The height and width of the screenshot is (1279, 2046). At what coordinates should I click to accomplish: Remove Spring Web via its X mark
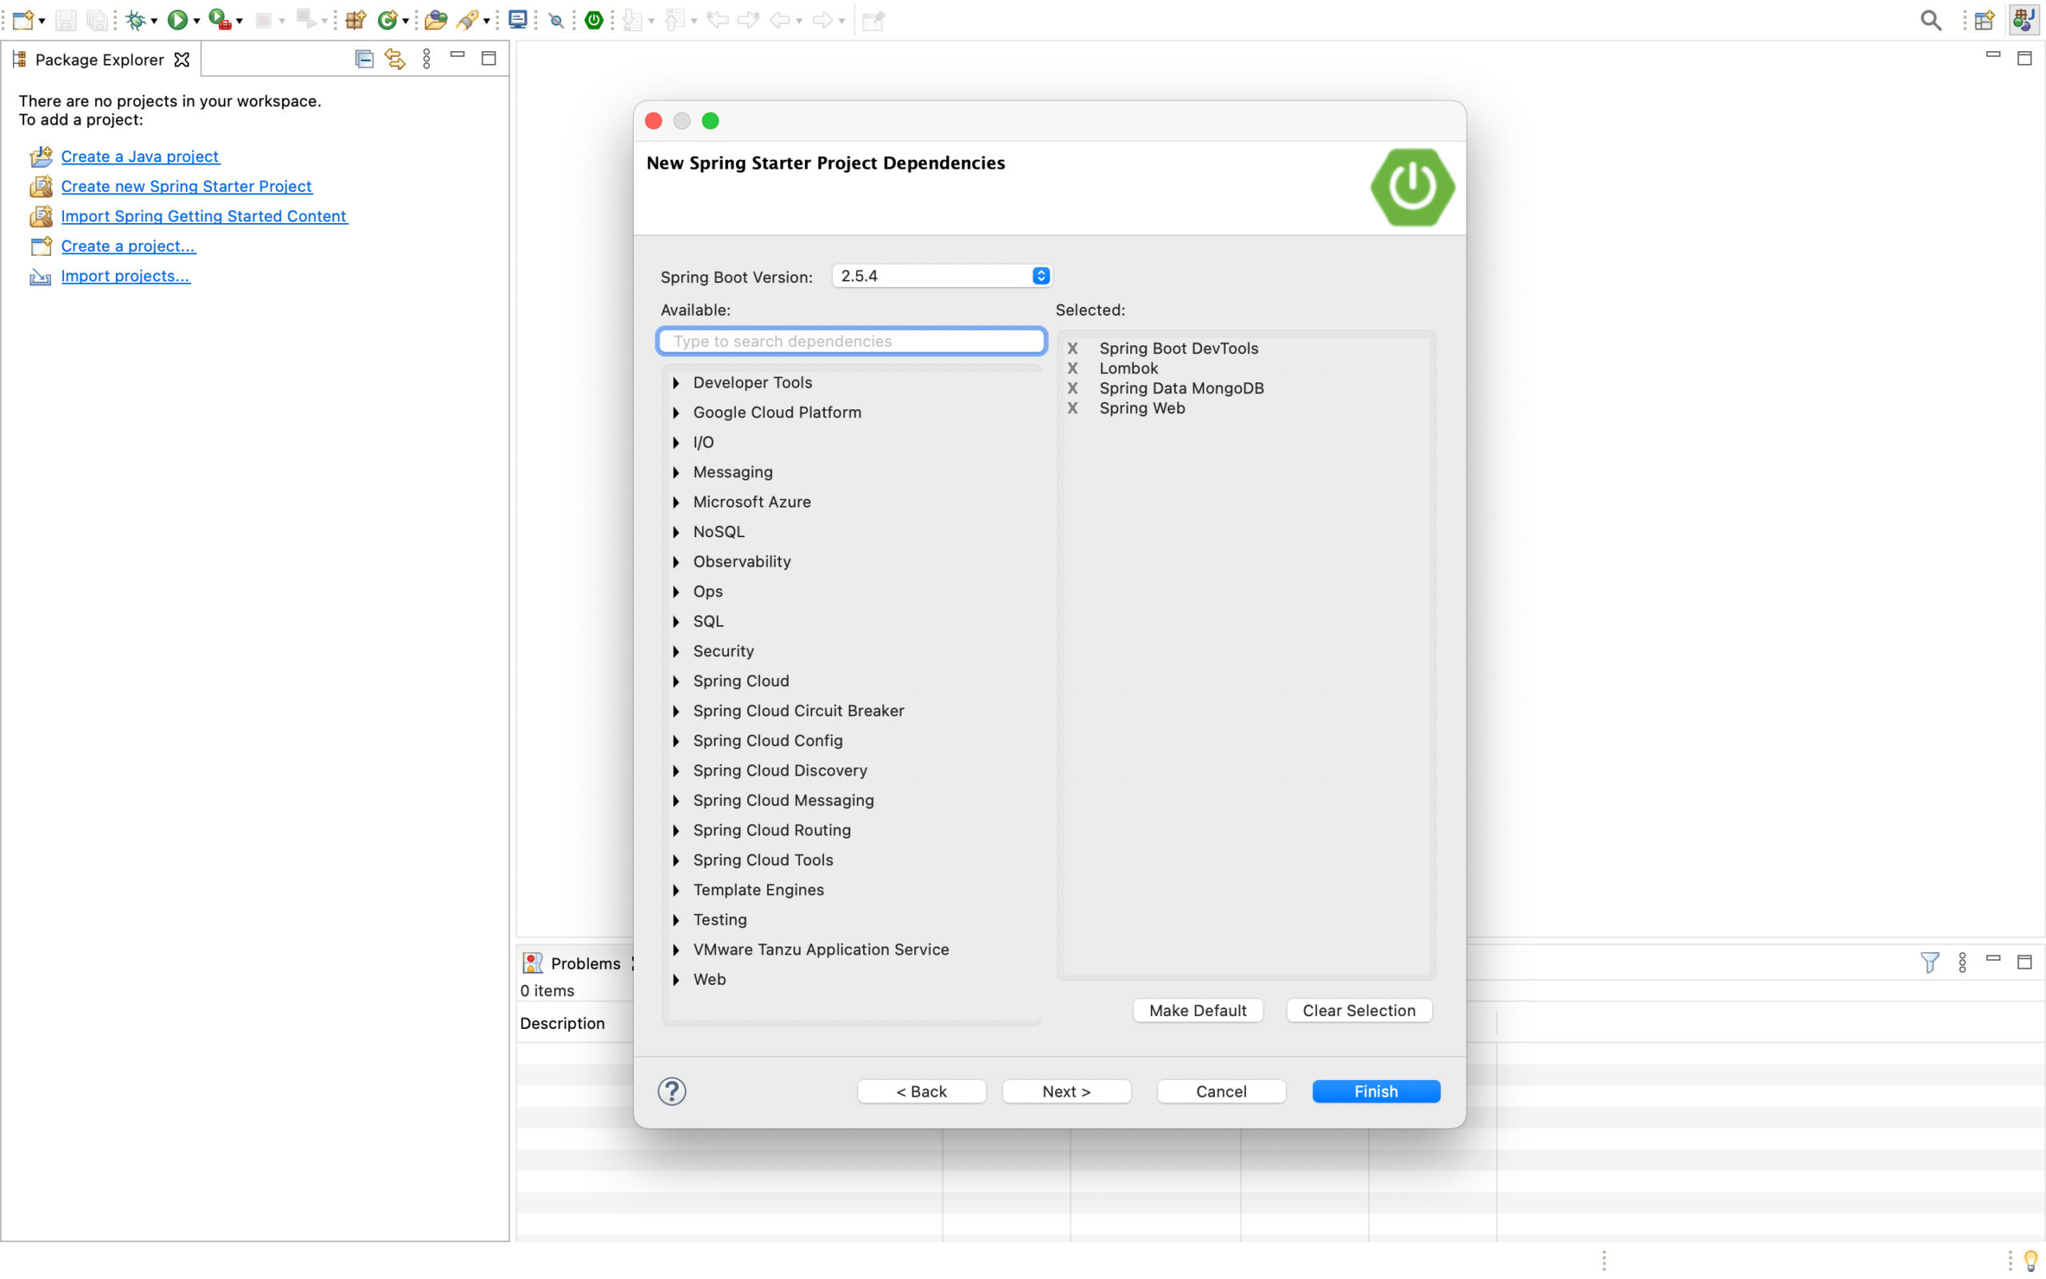(1072, 408)
